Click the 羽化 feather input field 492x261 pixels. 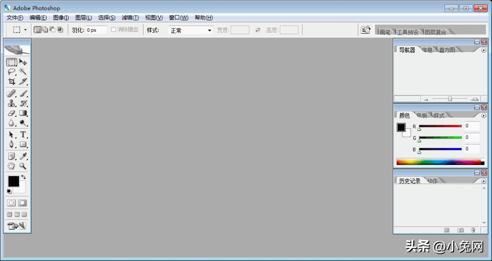click(97, 30)
